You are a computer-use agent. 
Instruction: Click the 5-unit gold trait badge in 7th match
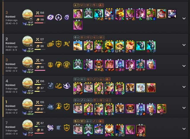point(76,121)
